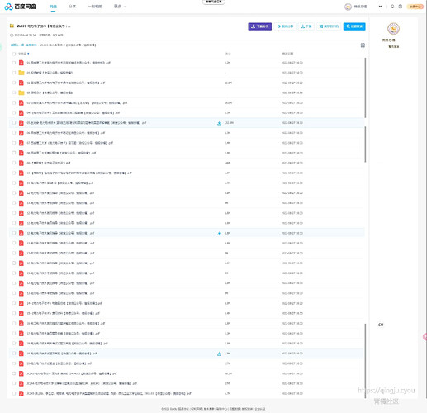Check the box for the second folder row
The width and height of the screenshot is (427, 413).
[x=14, y=93]
